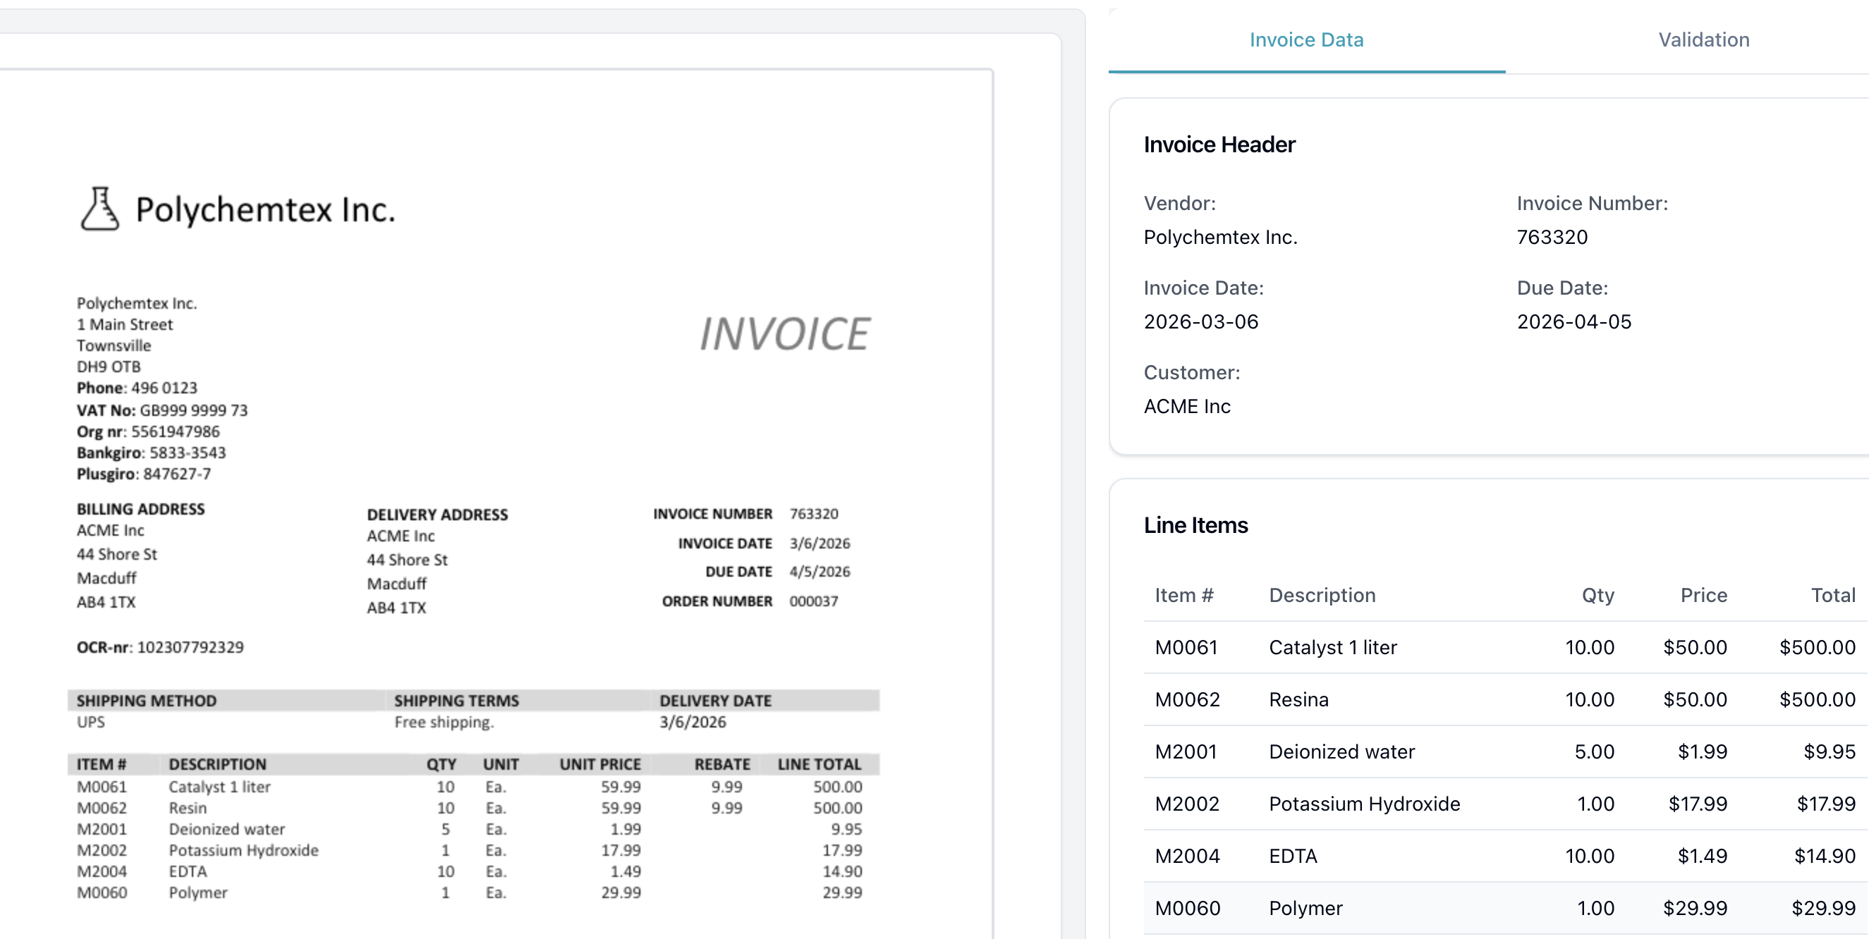This screenshot has width=1869, height=939.
Task: Click the BILLING ADDRESS heading
Action: point(141,510)
